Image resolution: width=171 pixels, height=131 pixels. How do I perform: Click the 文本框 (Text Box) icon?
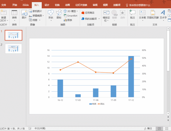pos(143,14)
